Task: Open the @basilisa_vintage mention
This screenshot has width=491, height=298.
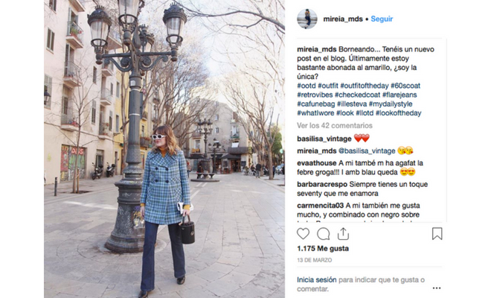Action: [x=367, y=151]
